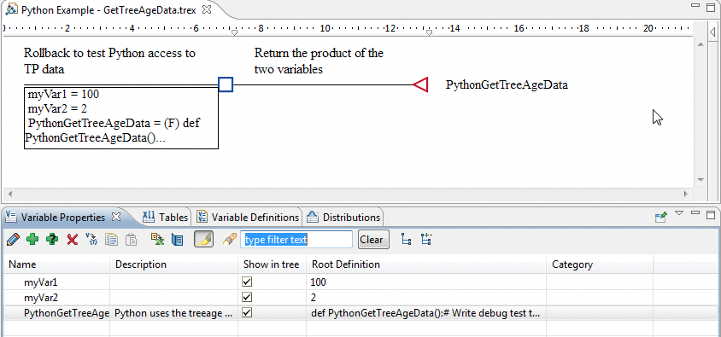Screen dimensions: 721x337
Task: Click the pencil edit variable icon
Action: [14, 239]
